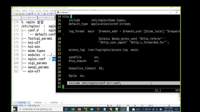Toggle the IME 'A' language indicator
This screenshot has width=200, height=112.
pyautogui.click(x=157, y=109)
